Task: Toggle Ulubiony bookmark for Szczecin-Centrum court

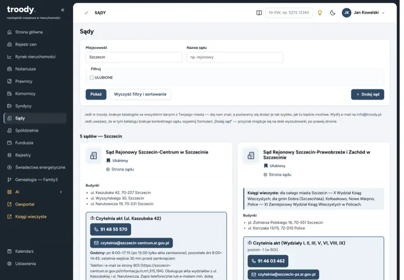Action: click(x=117, y=161)
